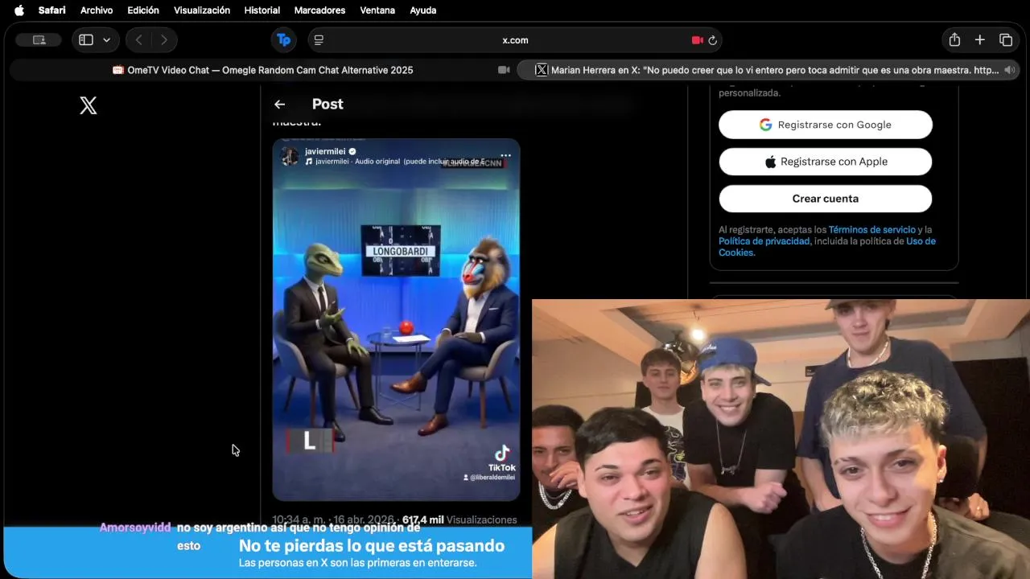This screenshot has height=579, width=1030.
Task: Click the blue Tp extension icon
Action: point(283,40)
